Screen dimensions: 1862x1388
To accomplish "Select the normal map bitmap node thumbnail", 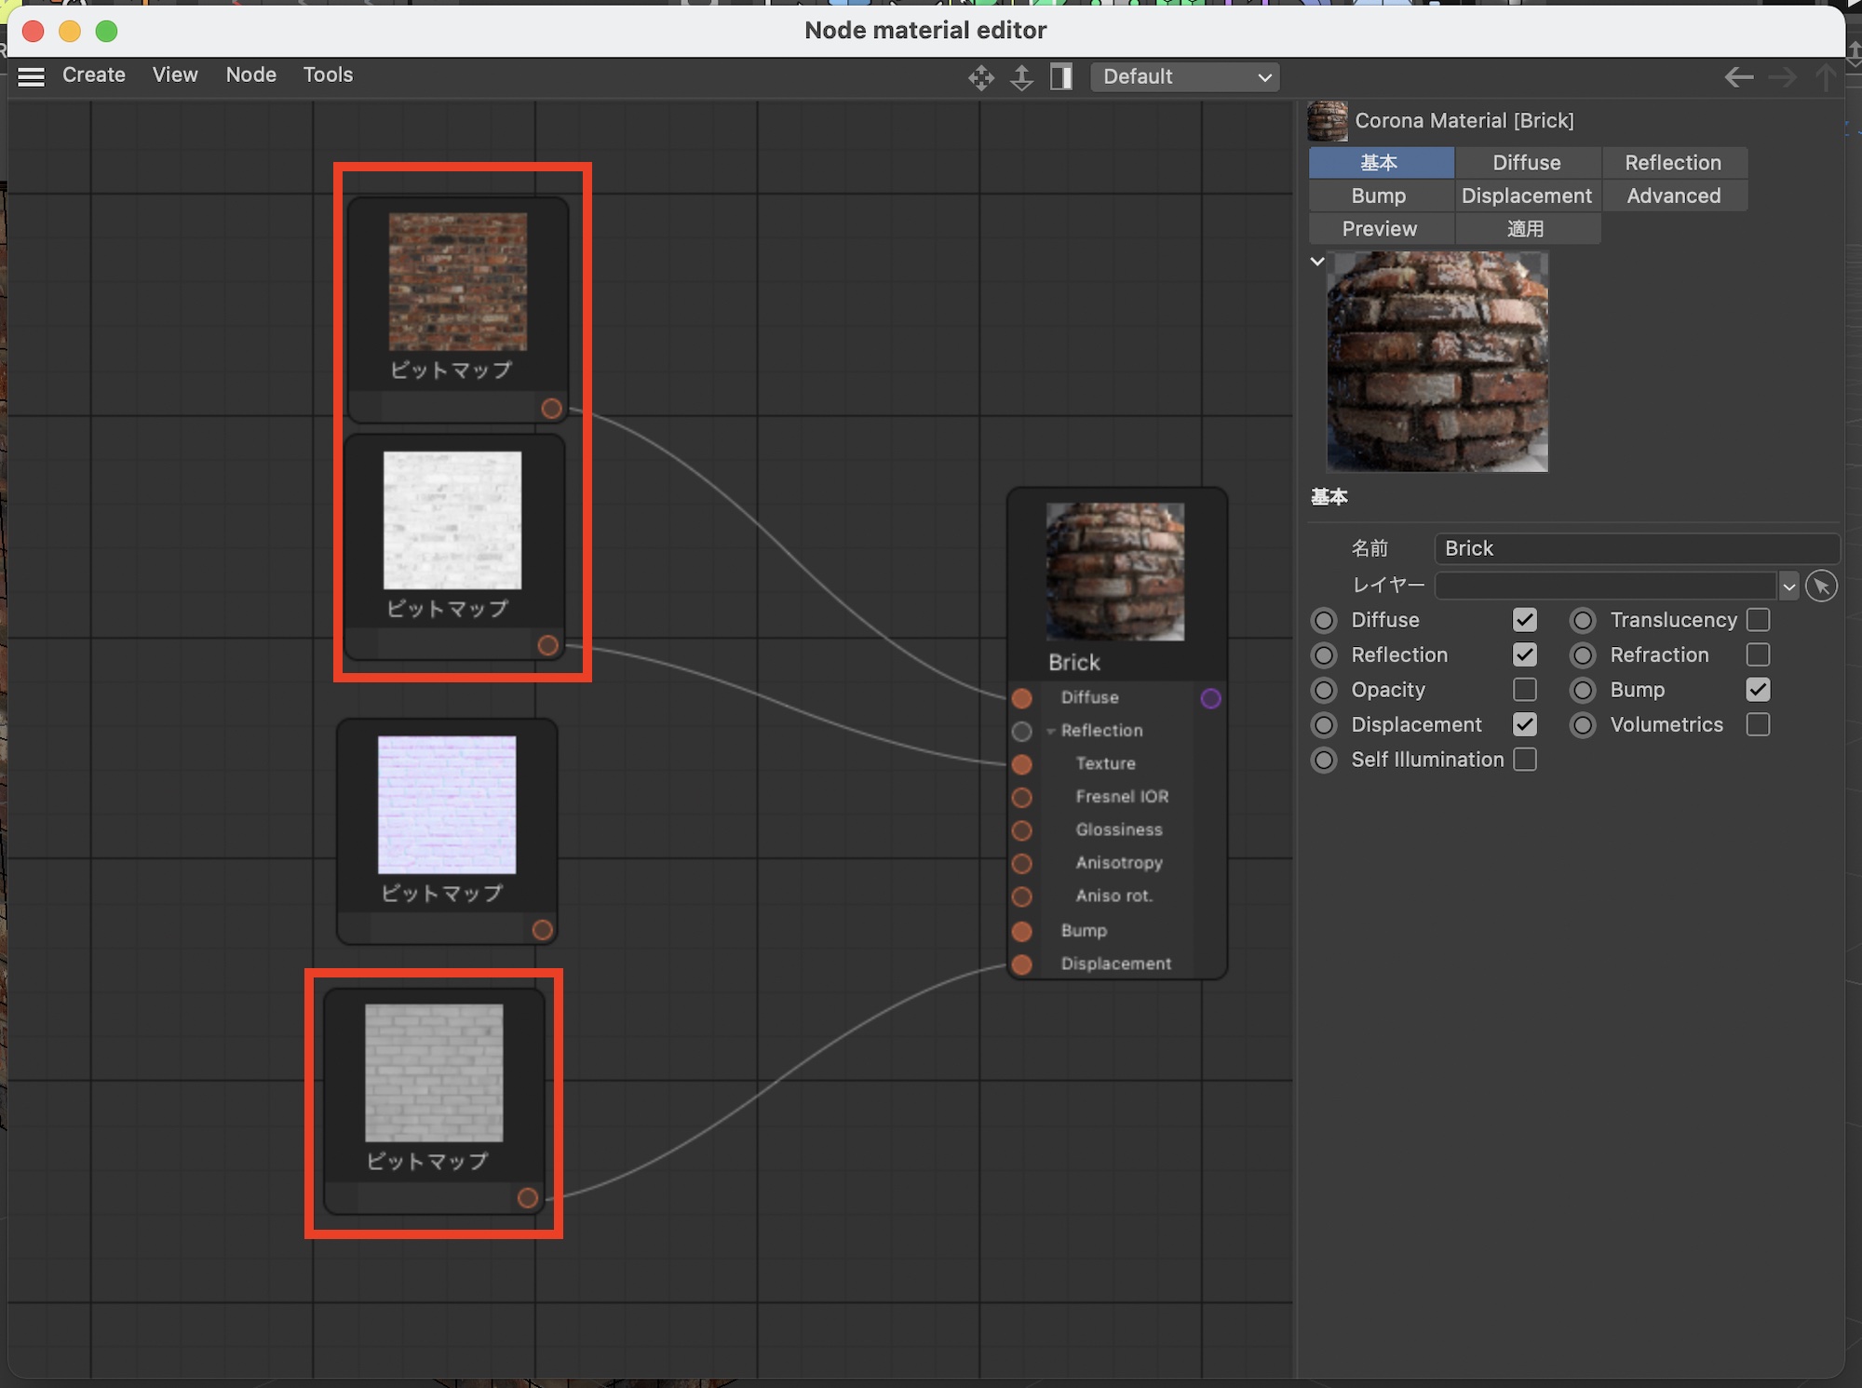I will (x=447, y=805).
